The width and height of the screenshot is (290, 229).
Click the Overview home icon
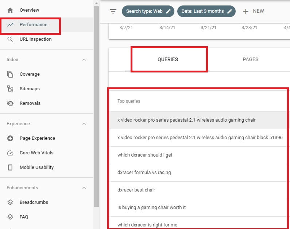point(10,10)
